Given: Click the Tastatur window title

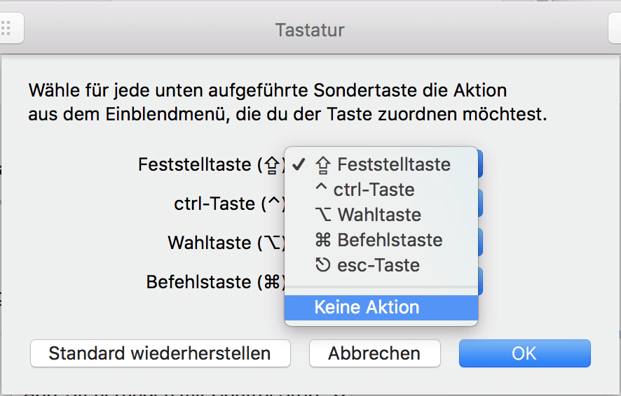Looking at the screenshot, I should (310, 30).
